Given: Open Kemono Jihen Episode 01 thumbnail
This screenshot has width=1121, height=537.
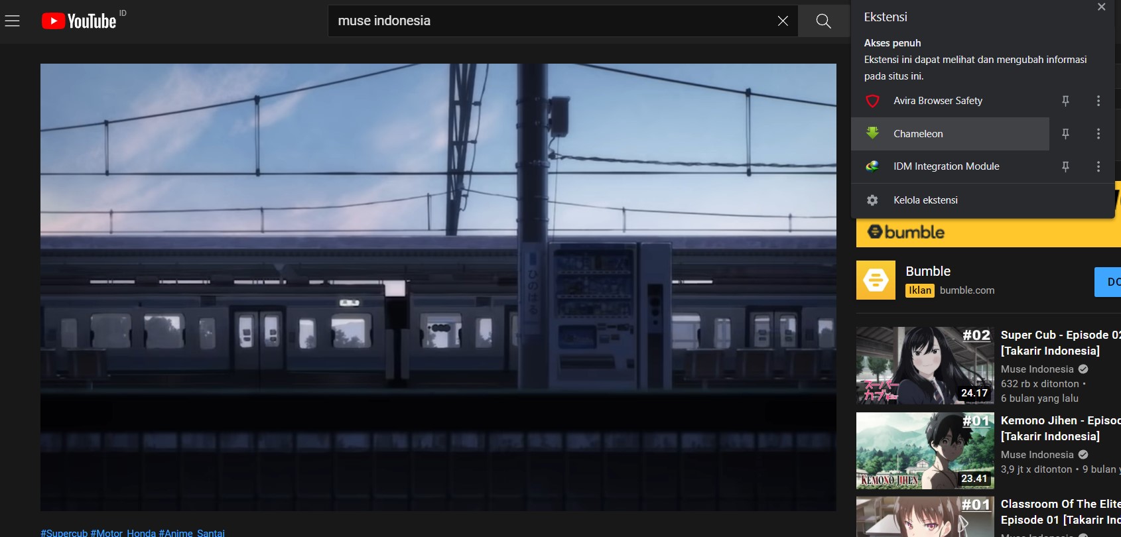Looking at the screenshot, I should pos(925,451).
